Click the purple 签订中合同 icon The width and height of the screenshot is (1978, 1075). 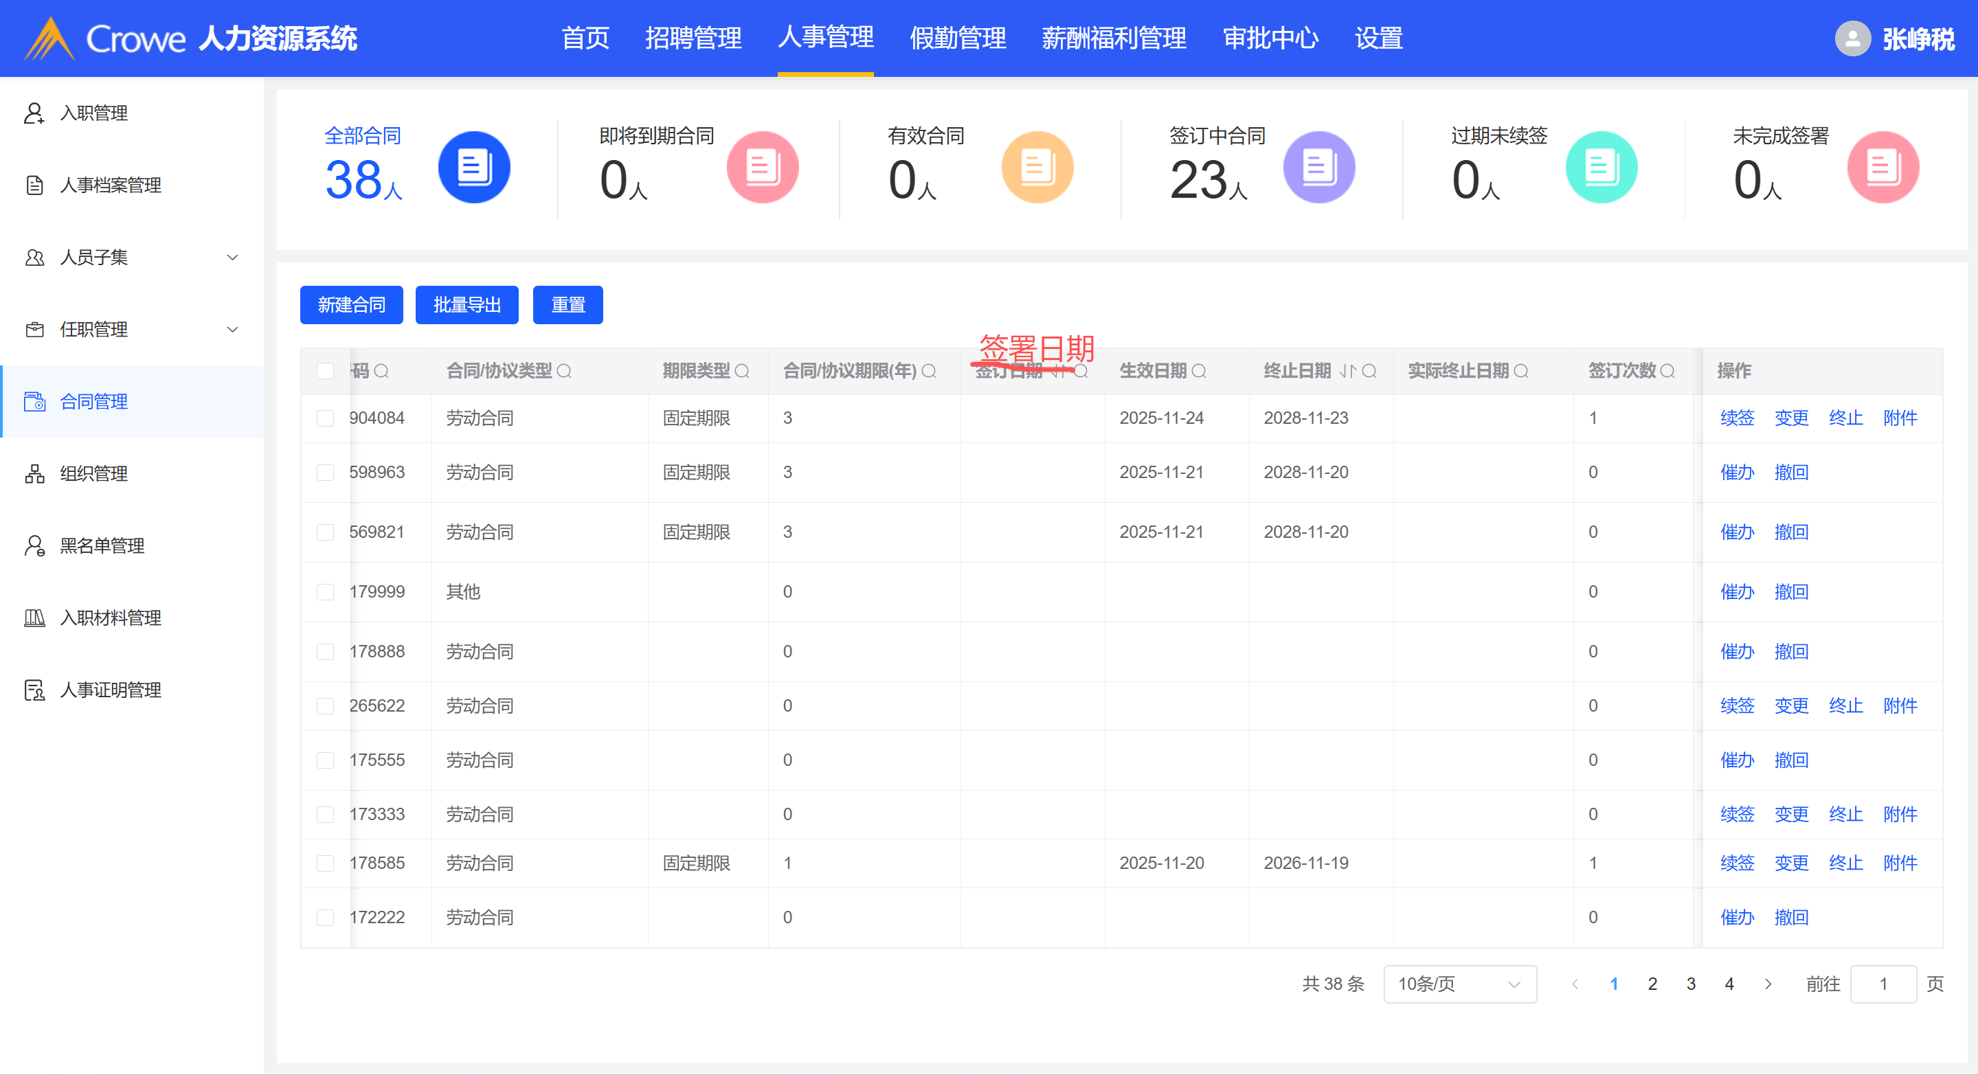1318,168
